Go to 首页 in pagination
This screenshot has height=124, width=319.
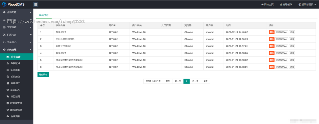point(167,81)
